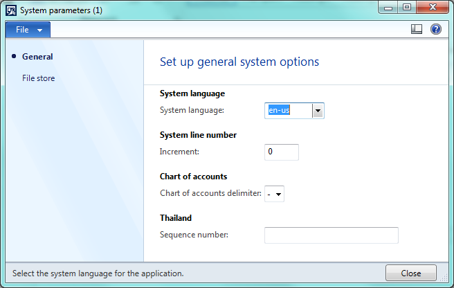
Task: Open the Chart of accounts delimiter dropdown
Action: point(274,194)
